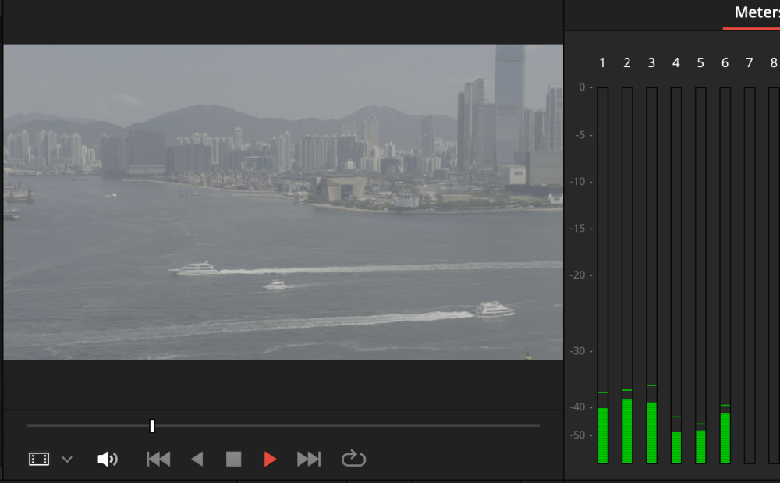The height and width of the screenshot is (483, 780).
Task: Expand the viewer mode dropdown chevron
Action: [x=67, y=460]
